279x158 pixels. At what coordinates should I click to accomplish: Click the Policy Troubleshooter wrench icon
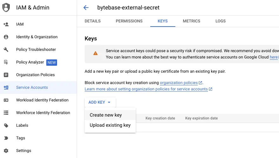[6, 50]
